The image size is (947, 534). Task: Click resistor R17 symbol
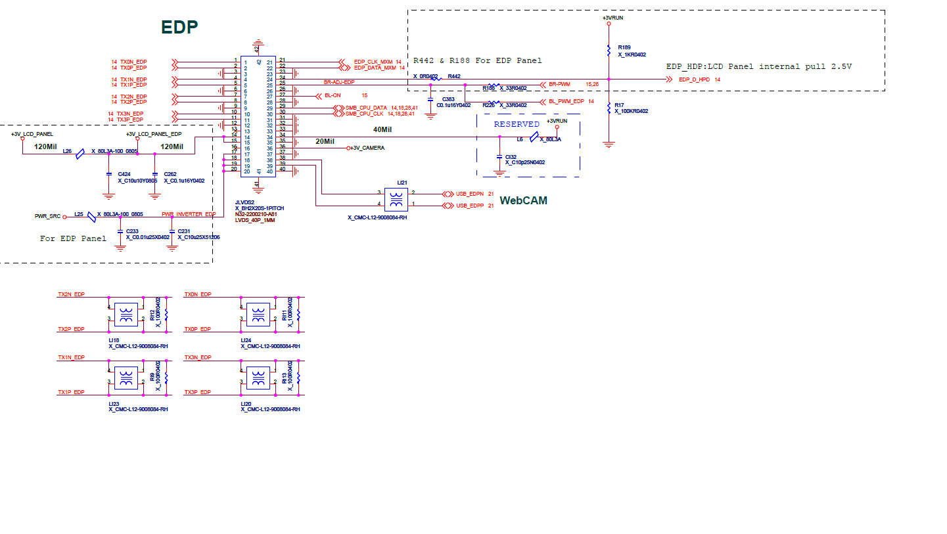tap(609, 107)
